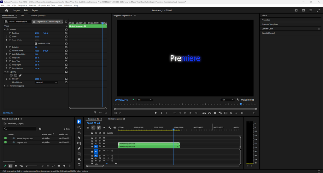Screen dimensions: 323x173
Task: Open the Blend Mode dropdown
Action: click(x=46, y=82)
